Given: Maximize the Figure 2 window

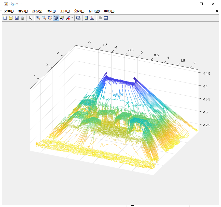Looking at the screenshot, I should click(201, 4).
